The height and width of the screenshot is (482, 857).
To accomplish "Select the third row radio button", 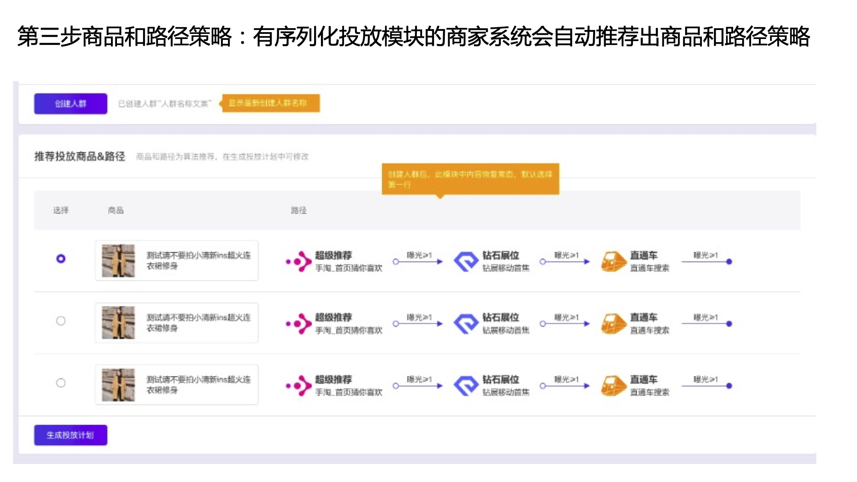I will click(61, 383).
